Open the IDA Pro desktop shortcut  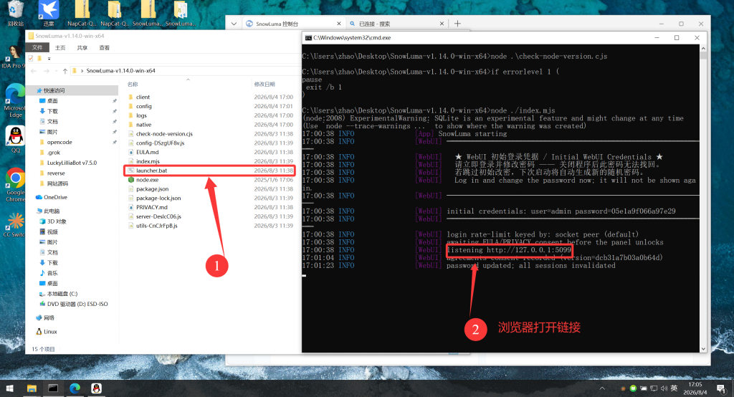[14, 56]
